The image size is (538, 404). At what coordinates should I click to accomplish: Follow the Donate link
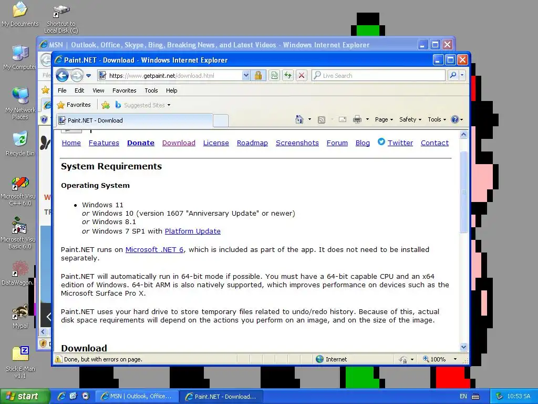tap(141, 143)
